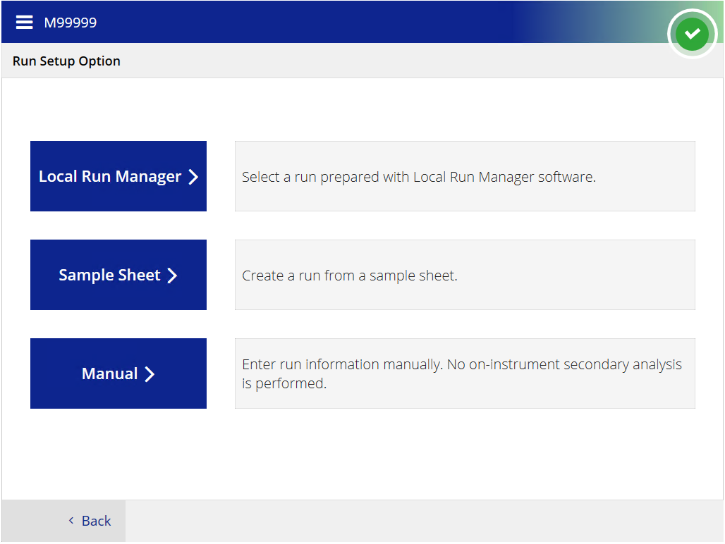Viewport: 725px width, 544px height.
Task: Click the 'Create a run from a sample sheet' text
Action: [350, 276]
